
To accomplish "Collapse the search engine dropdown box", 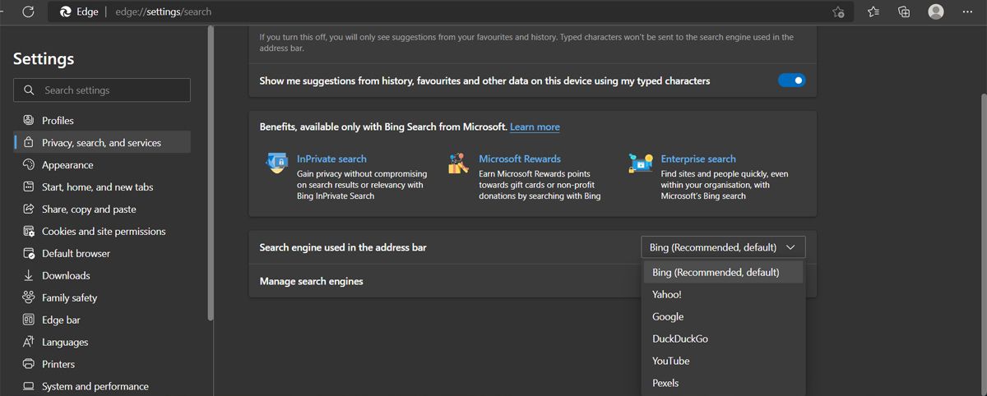I will click(723, 247).
